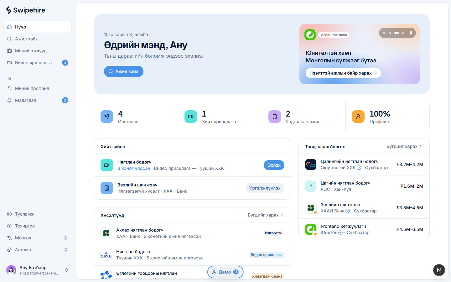
Task: Open Цагийн нягтлан бодогч job
Action: pos(364,186)
